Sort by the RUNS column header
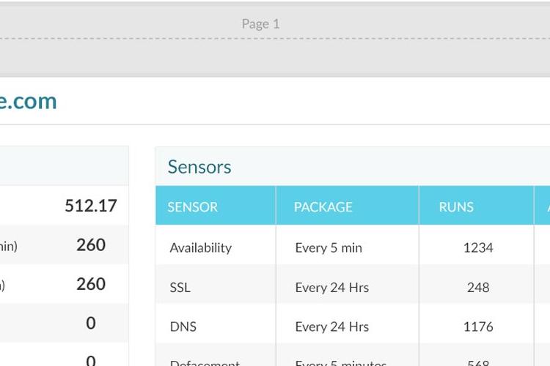The image size is (550, 366). (456, 207)
